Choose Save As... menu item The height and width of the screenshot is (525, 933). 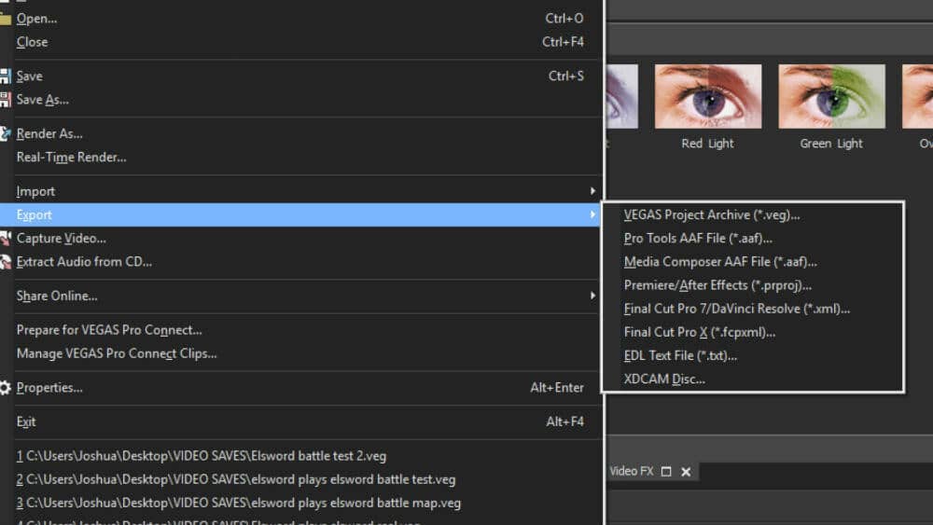click(x=299, y=100)
